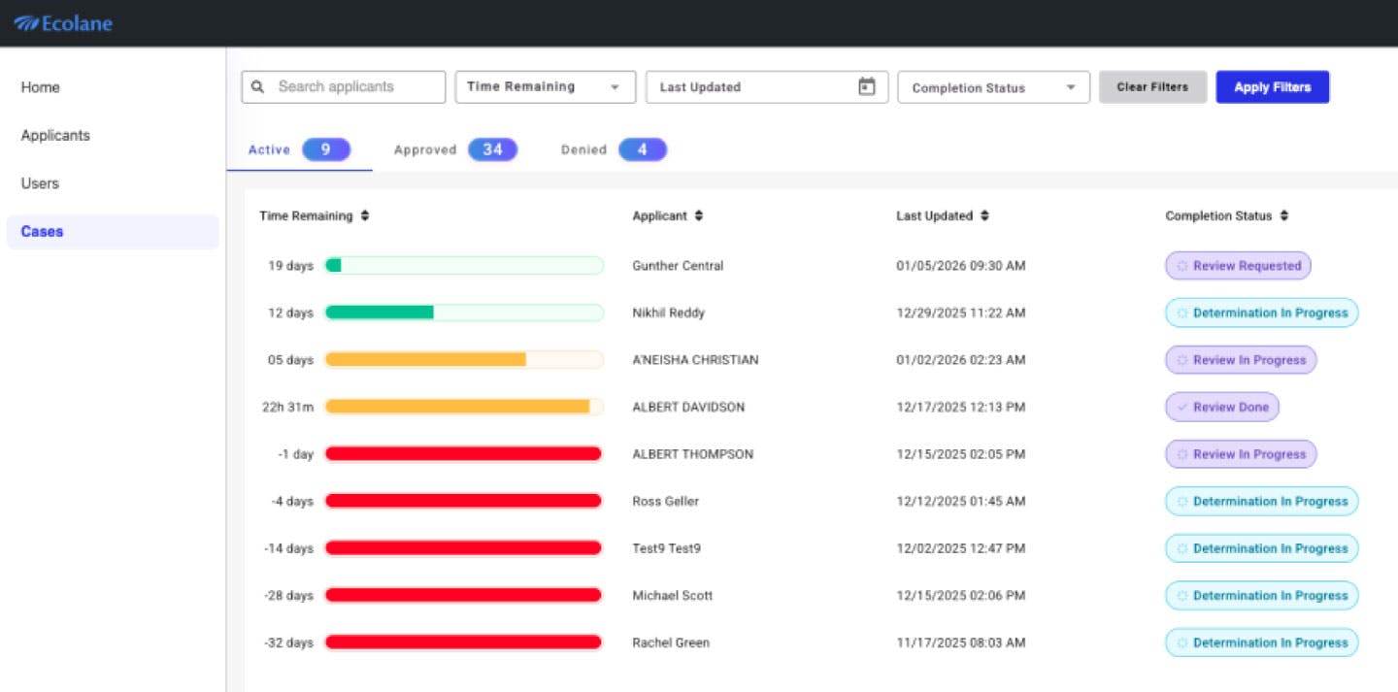Click the sort icon for Completion Status column
Screen dimensions: 1398x692
(1283, 215)
